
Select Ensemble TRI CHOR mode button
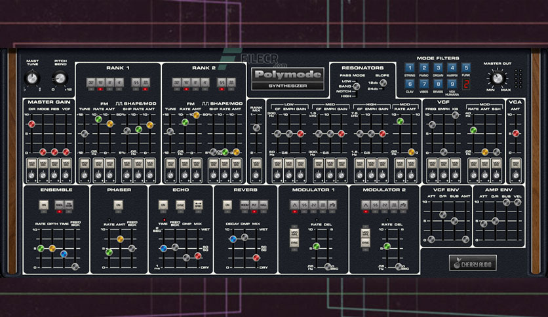(x=69, y=205)
